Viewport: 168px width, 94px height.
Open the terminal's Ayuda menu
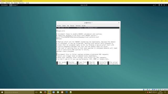pyautogui.click(x=83, y=26)
